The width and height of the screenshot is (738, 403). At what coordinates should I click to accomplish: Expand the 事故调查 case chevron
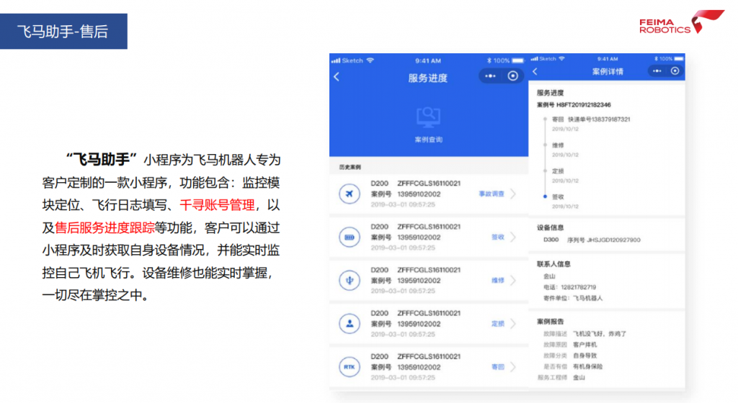(x=513, y=194)
